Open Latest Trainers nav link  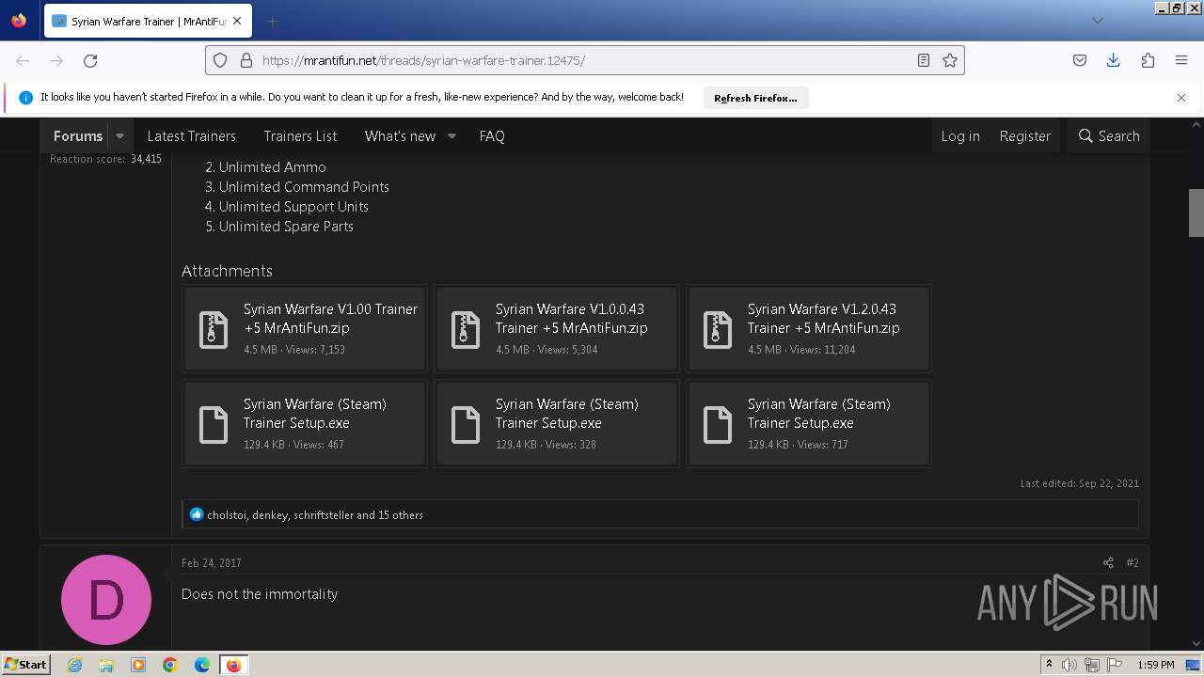[192, 136]
